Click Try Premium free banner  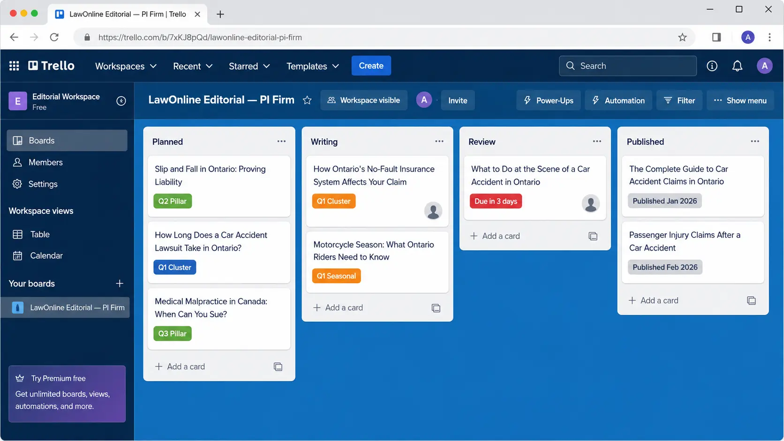tap(67, 394)
